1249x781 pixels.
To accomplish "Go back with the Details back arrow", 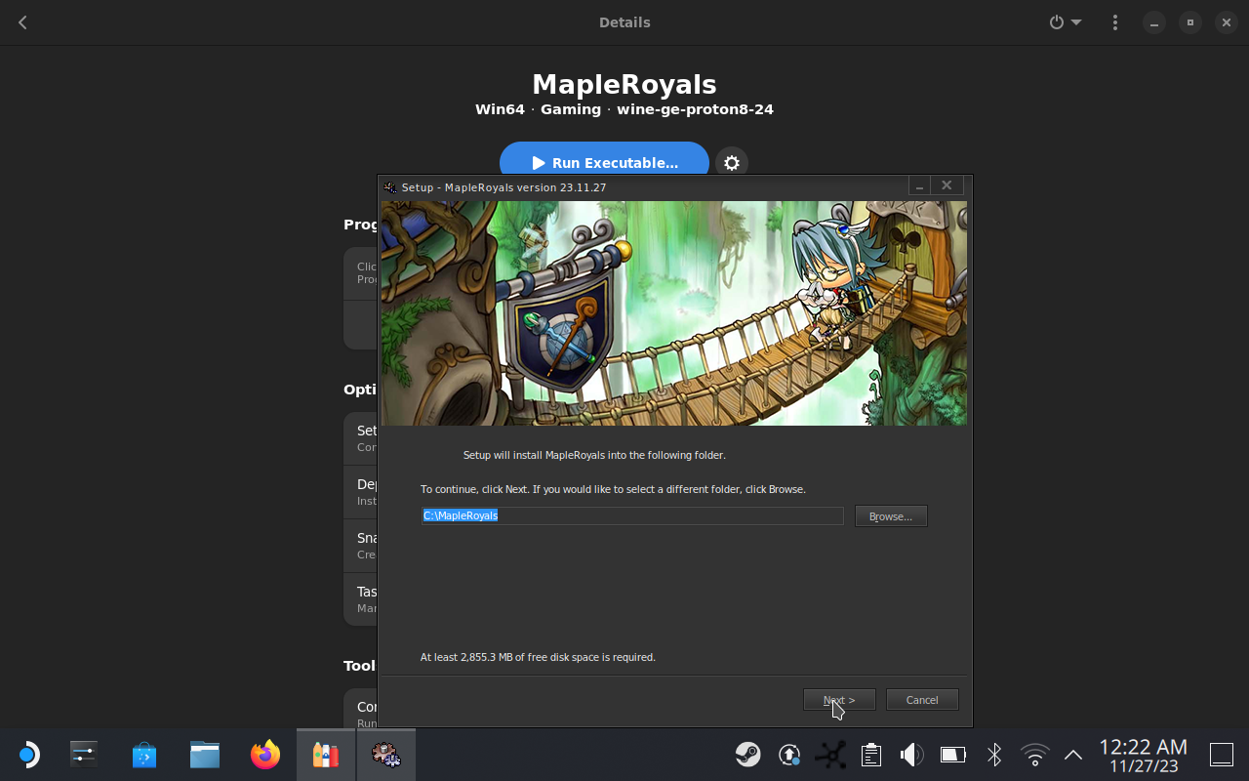I will pos(22,22).
